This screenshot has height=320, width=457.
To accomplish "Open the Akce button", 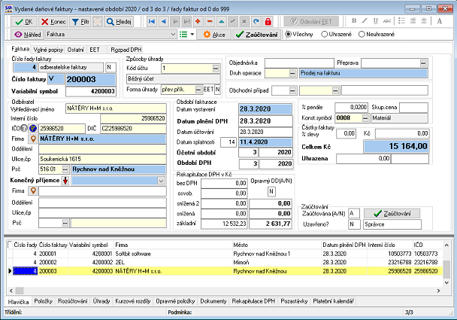I will (214, 35).
